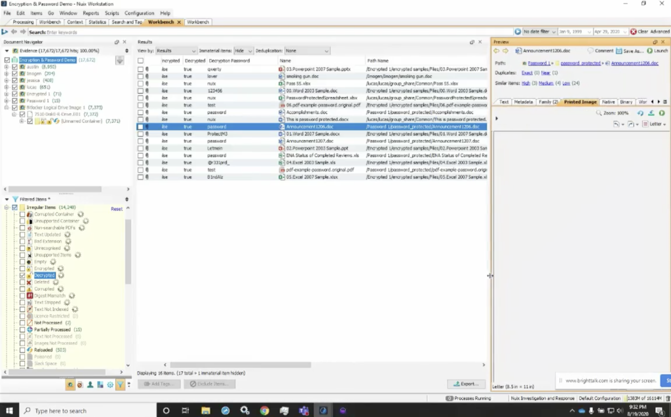
Task: Toggle the Corrupted Container filter checkbox
Action: pos(22,214)
